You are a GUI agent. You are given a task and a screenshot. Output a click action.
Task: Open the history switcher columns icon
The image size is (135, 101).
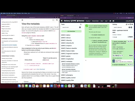tap(130, 24)
